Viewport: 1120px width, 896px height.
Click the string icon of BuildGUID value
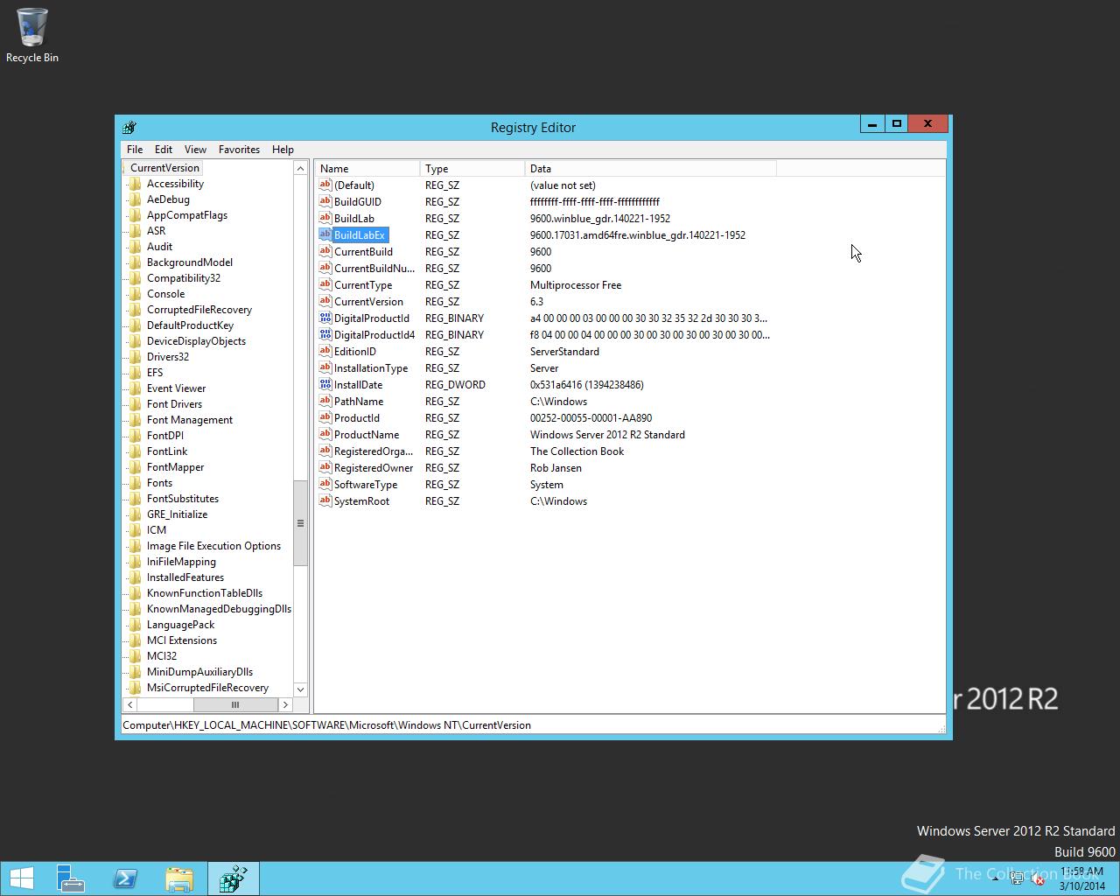coord(325,201)
